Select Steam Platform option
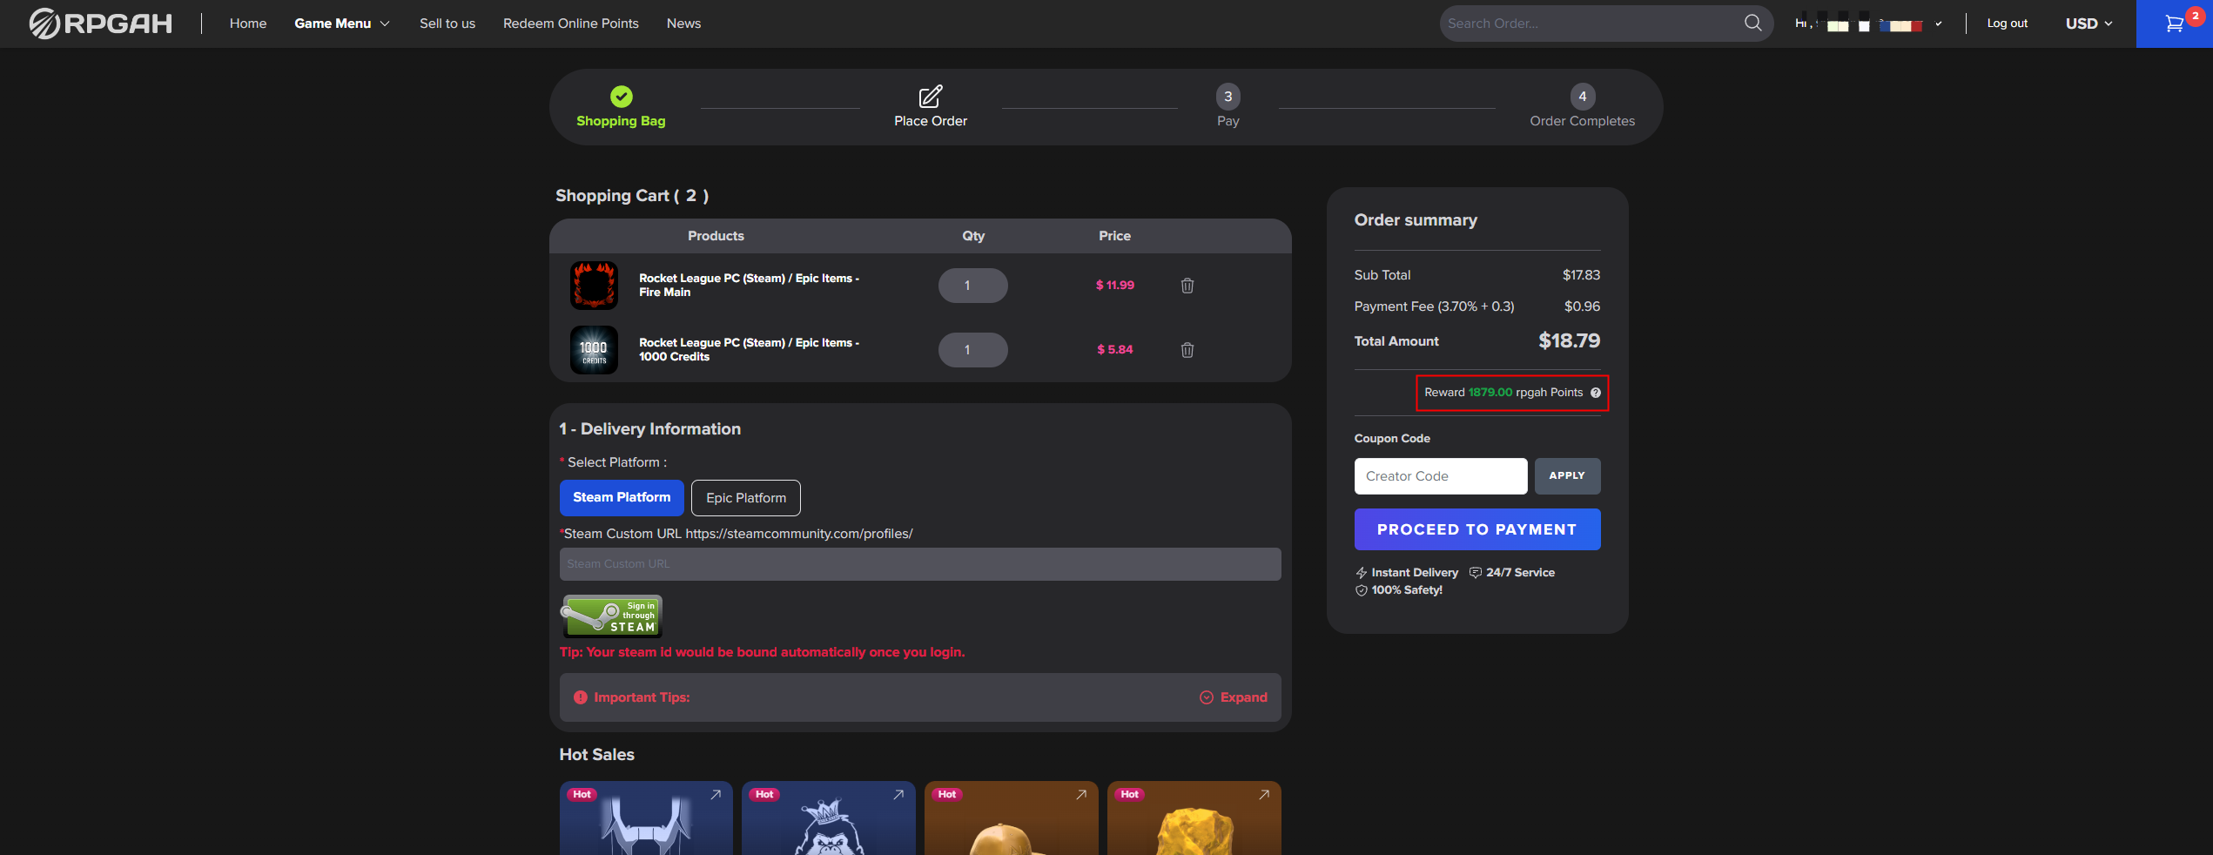This screenshot has height=855, width=2213. [622, 498]
